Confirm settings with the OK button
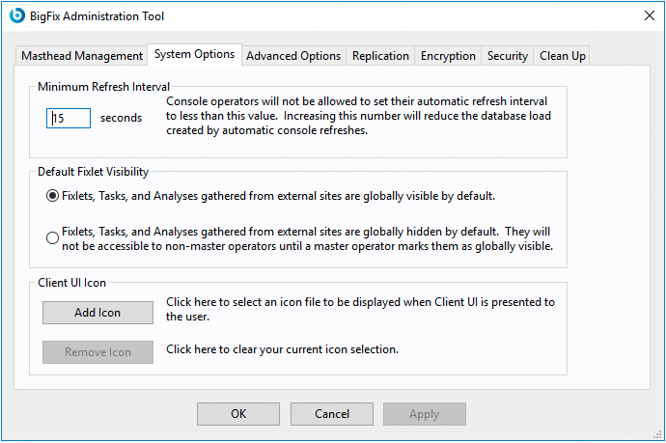Image resolution: width=666 pixels, height=443 pixels. click(238, 414)
